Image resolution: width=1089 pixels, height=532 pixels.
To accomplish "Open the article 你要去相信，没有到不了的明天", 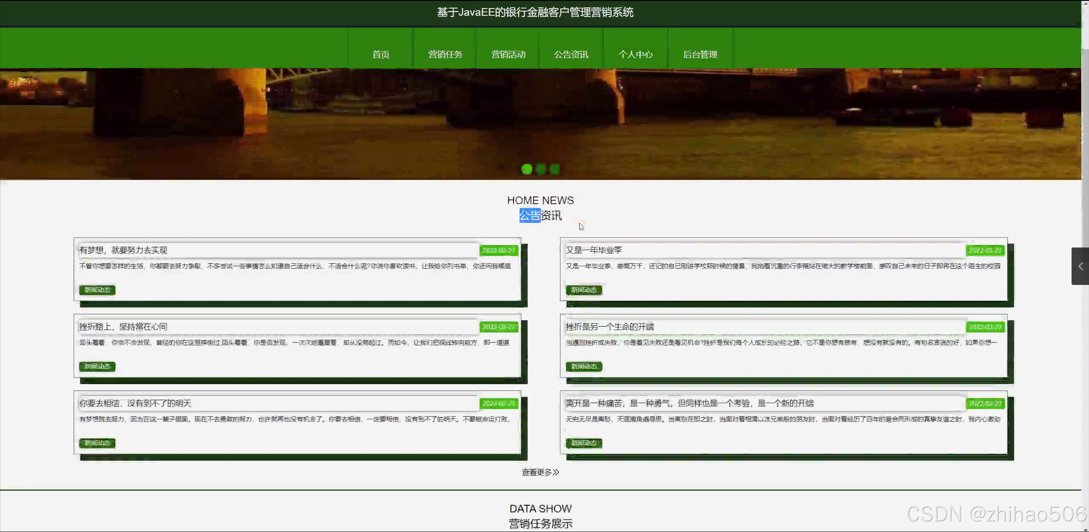I will coord(135,403).
